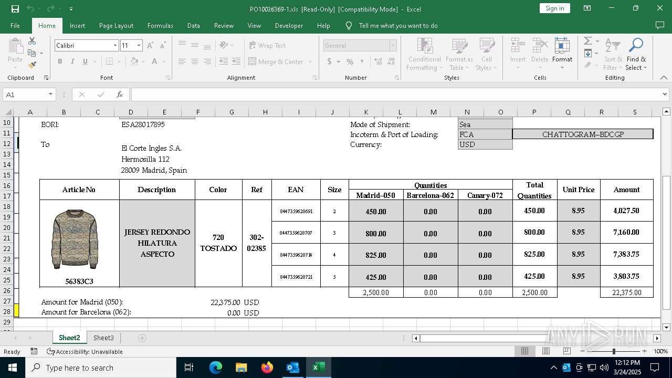Switch to Page Layout view icon
672x378 pixels.
546,351
